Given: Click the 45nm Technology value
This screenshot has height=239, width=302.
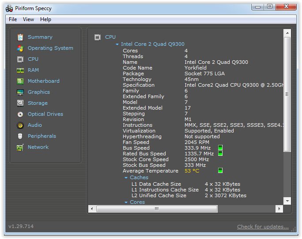Looking at the screenshot, I should coord(192,79).
